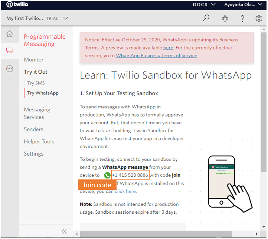Select the Programmable Messaging chat icon
Image resolution: width=268 pixels, height=239 pixels.
click(10, 50)
